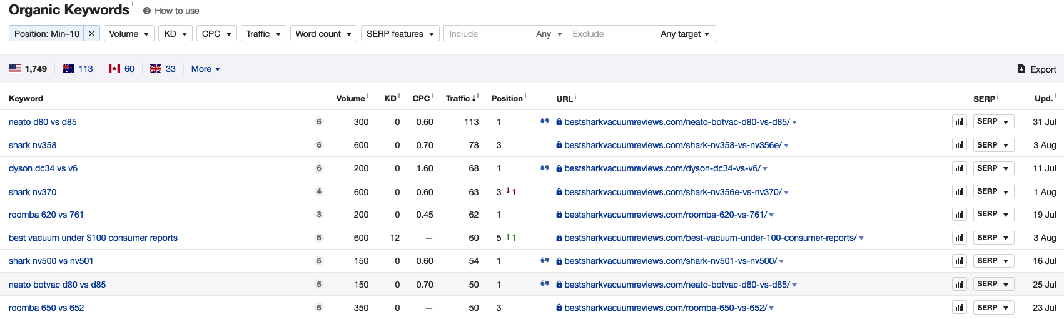Viewport: 1064px width, 319px height.
Task: Open chart icon for neato d80 vs d85
Action: tap(959, 122)
